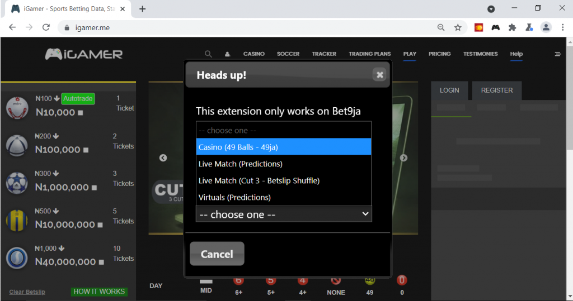Toggle the square next to N100,000
573x301 pixels.
[x=86, y=150]
